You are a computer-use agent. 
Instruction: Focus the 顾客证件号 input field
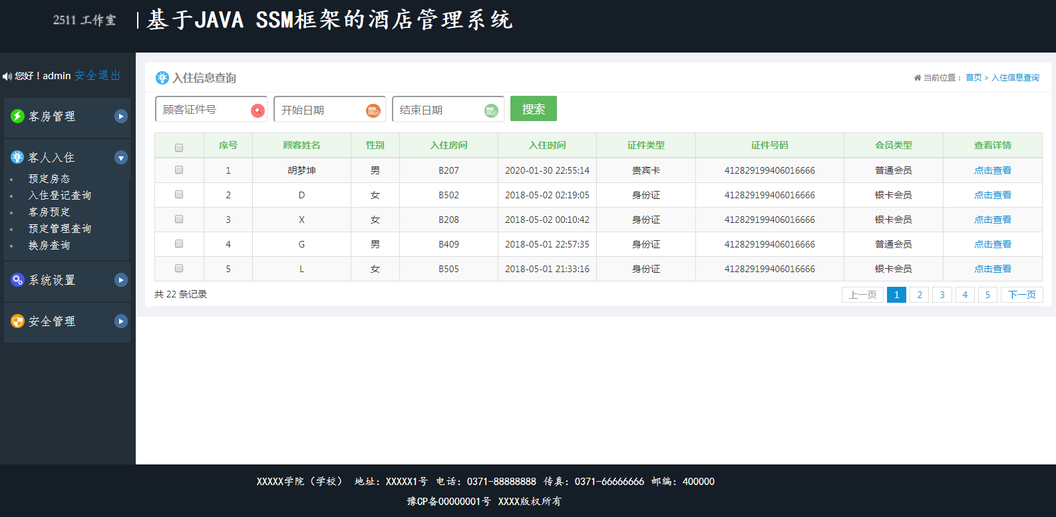tap(211, 109)
